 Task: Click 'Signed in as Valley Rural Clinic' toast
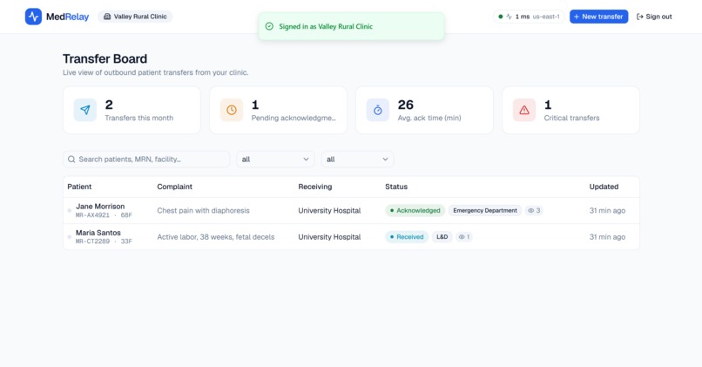point(352,26)
